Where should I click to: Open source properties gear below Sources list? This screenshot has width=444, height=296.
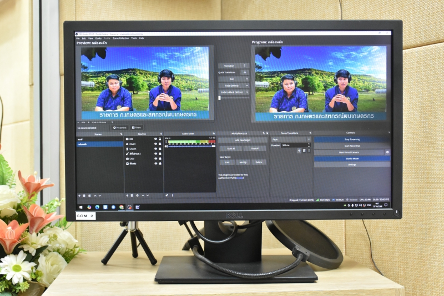pos(137,195)
